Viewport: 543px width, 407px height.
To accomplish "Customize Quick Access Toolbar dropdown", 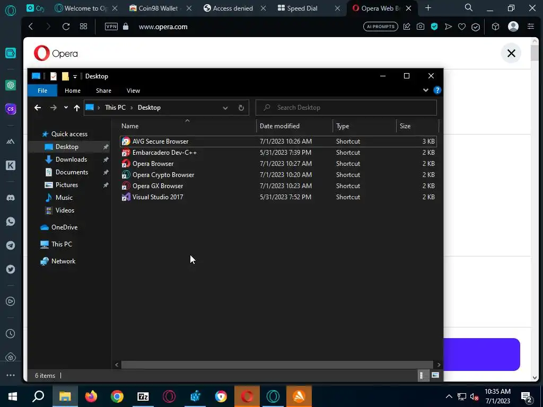I will pos(75,76).
